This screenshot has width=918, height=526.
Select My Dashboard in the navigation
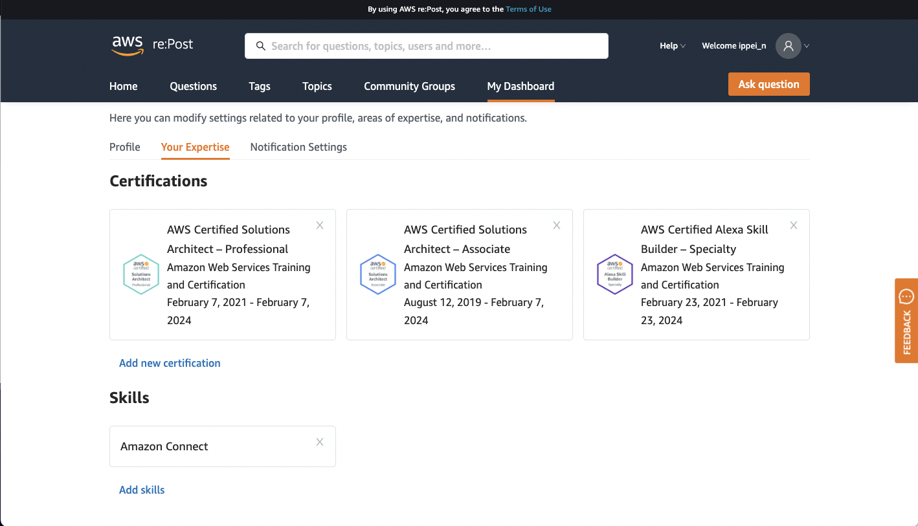(521, 86)
